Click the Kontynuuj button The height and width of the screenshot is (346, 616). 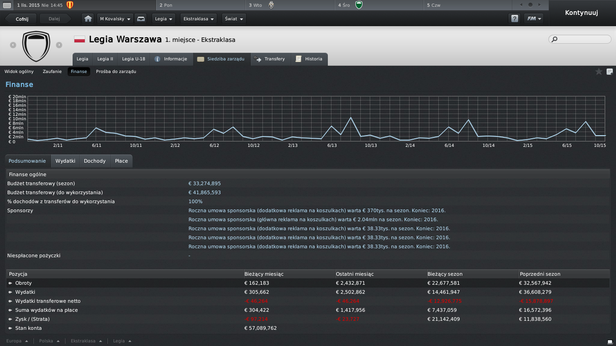point(582,13)
